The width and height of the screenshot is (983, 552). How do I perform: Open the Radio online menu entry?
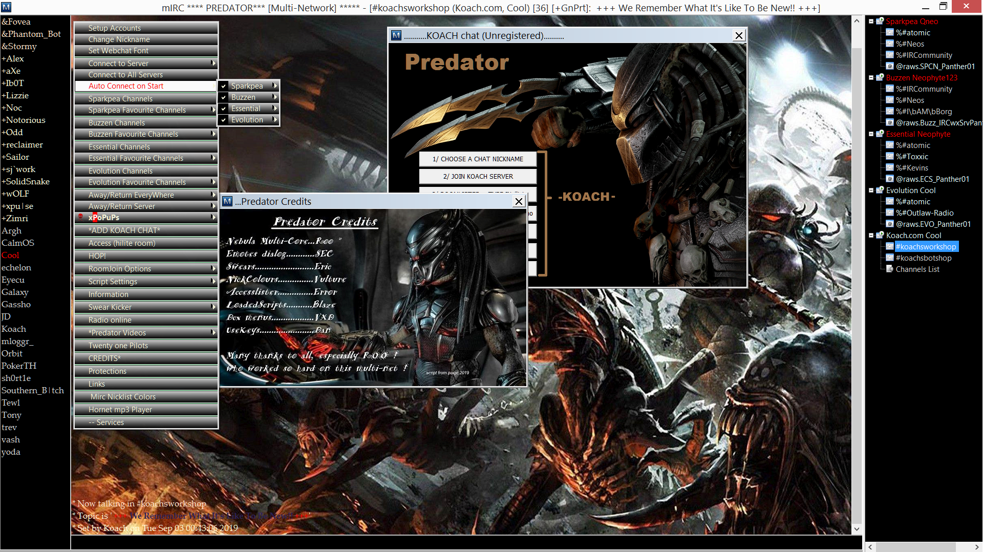[146, 320]
